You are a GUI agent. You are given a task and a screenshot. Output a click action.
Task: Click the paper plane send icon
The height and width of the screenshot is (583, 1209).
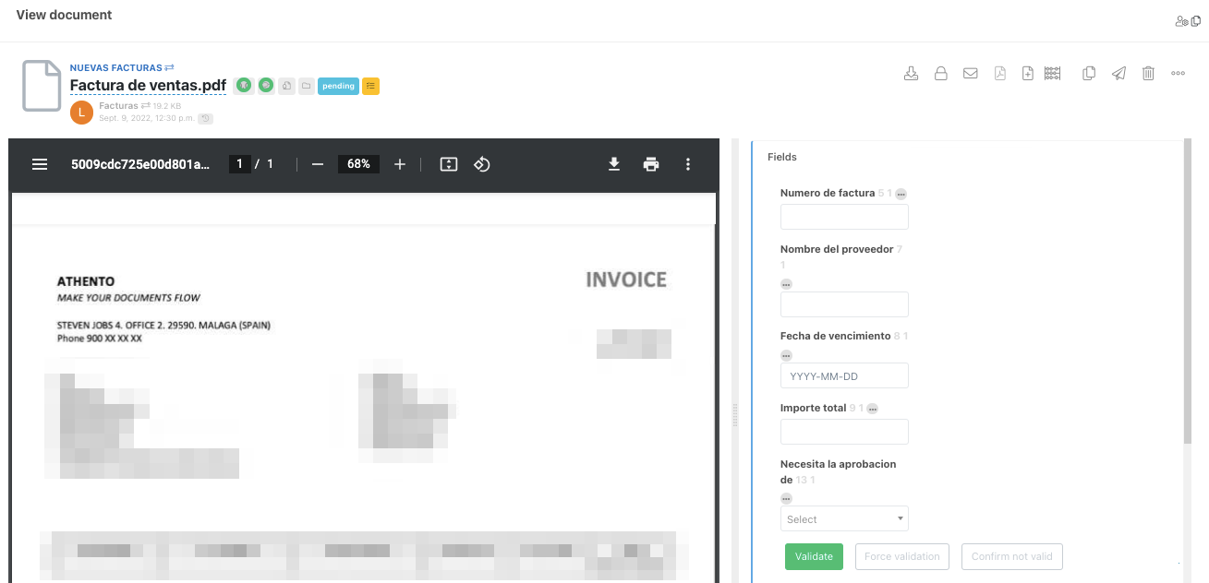[1118, 74]
